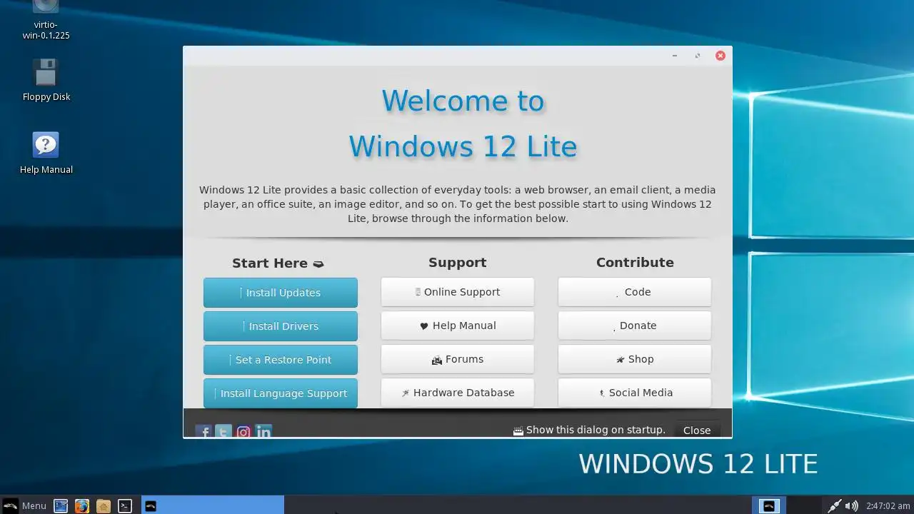Click Install Updates
This screenshot has width=914, height=514.
[281, 293]
